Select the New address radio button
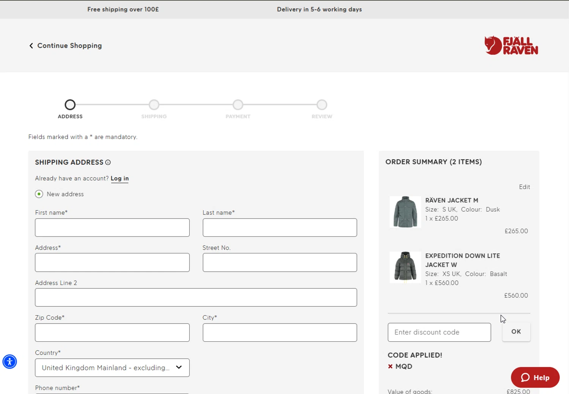569x394 pixels. (x=39, y=194)
